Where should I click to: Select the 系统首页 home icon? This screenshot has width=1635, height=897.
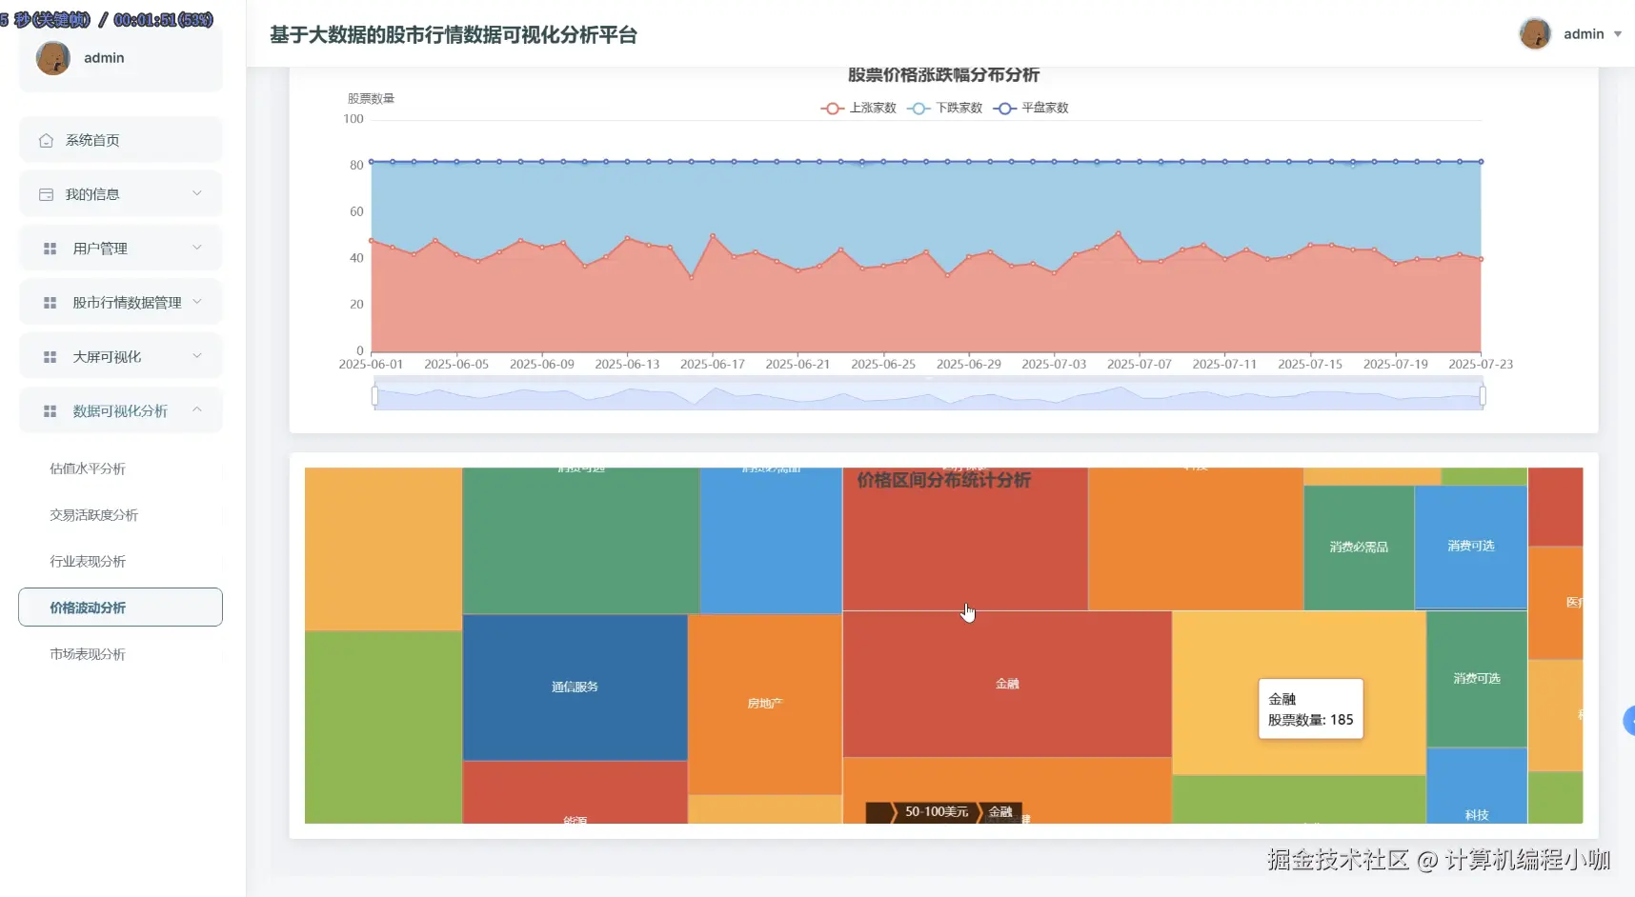pos(45,139)
